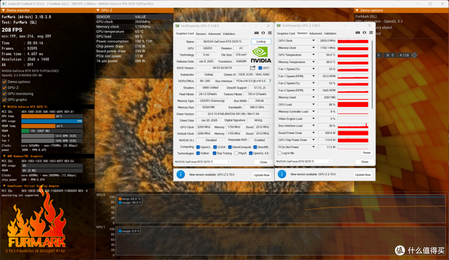This screenshot has height=260, width=449.
Task: Toggle the CUDA checkbox
Action: click(x=215, y=147)
